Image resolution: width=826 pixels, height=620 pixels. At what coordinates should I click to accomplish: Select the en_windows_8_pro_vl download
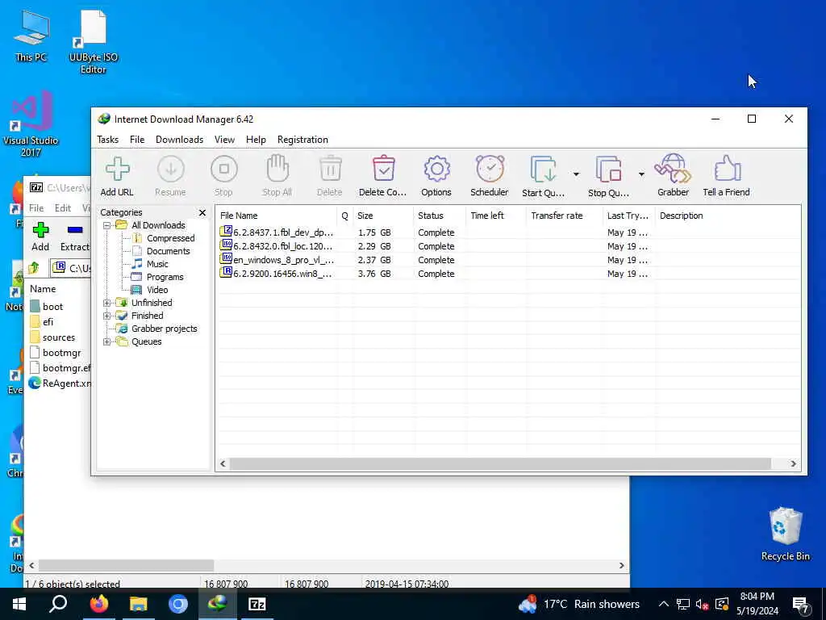(283, 260)
